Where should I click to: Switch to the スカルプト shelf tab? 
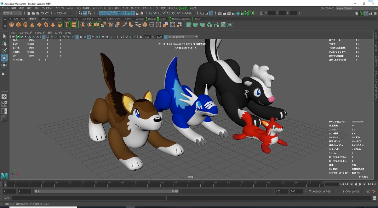click(x=45, y=19)
